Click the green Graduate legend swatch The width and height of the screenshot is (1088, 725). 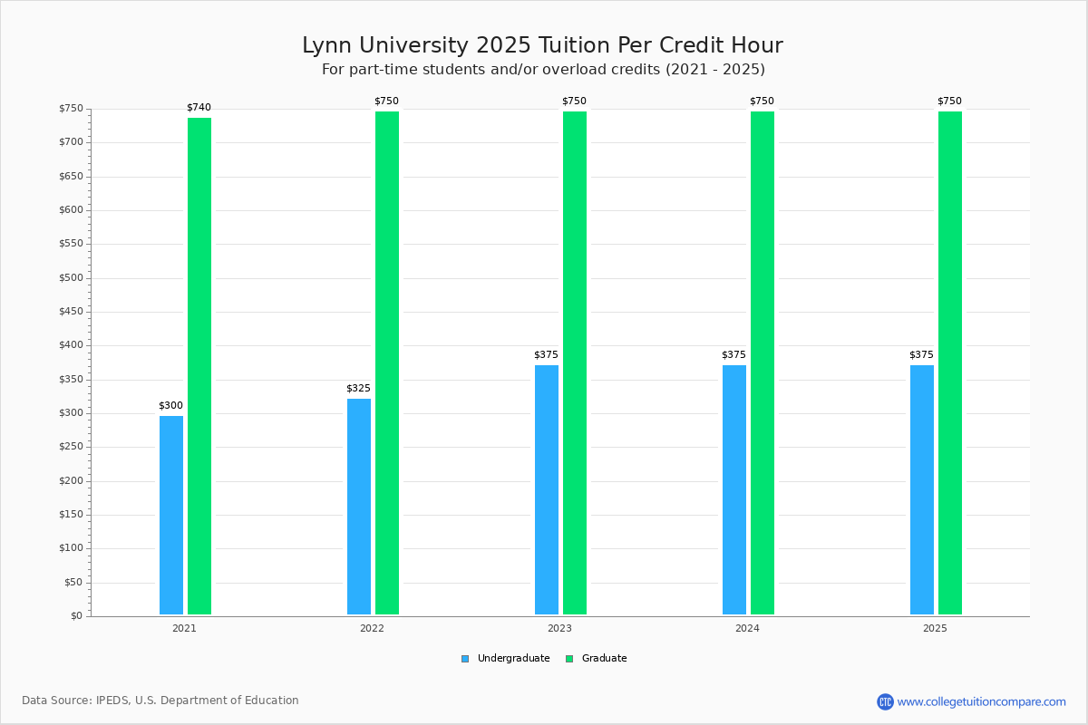click(x=569, y=659)
